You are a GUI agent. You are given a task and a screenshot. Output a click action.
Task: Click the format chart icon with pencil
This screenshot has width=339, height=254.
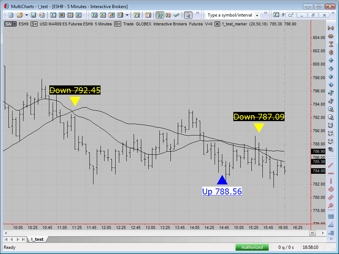click(x=120, y=15)
